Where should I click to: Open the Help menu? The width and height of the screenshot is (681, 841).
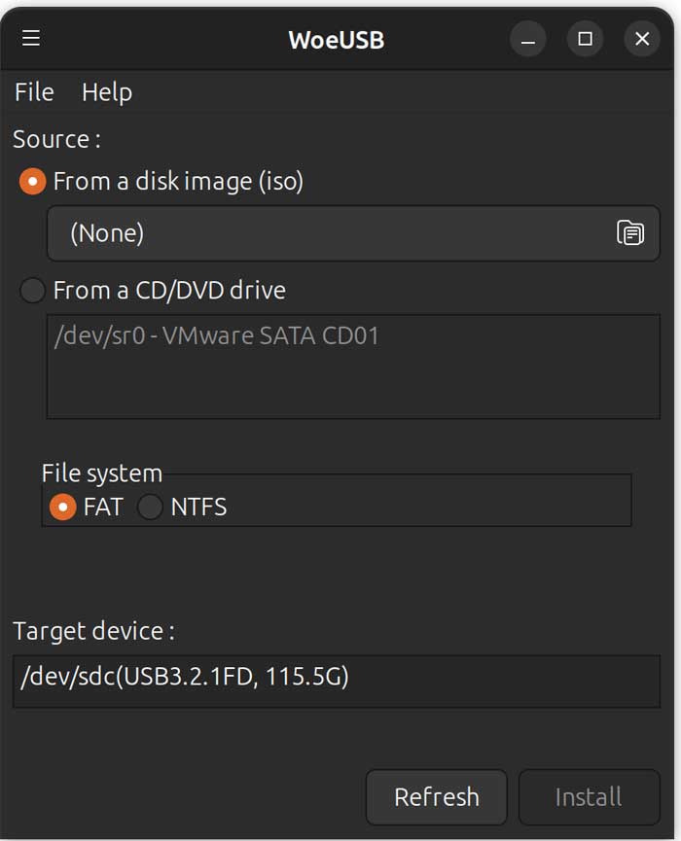click(107, 92)
